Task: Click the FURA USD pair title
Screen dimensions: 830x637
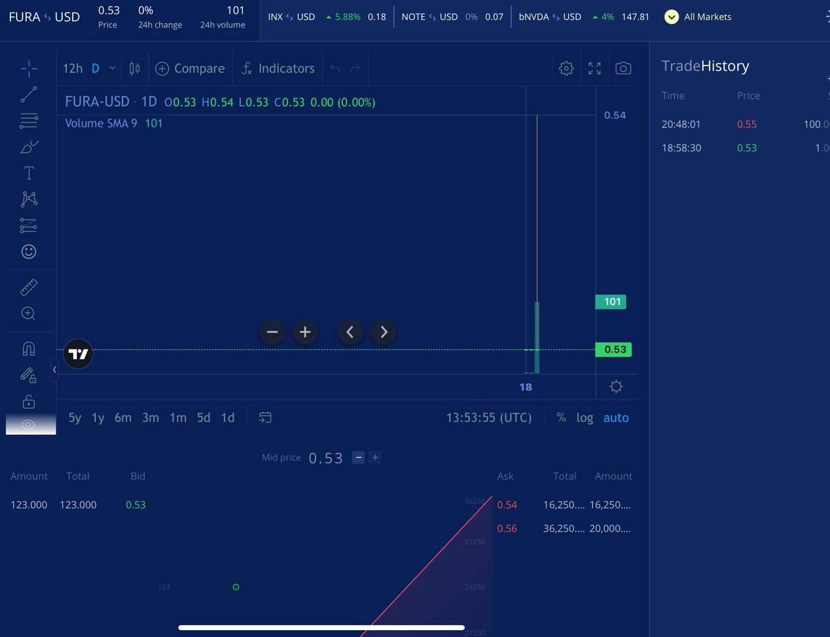Action: pyautogui.click(x=44, y=17)
